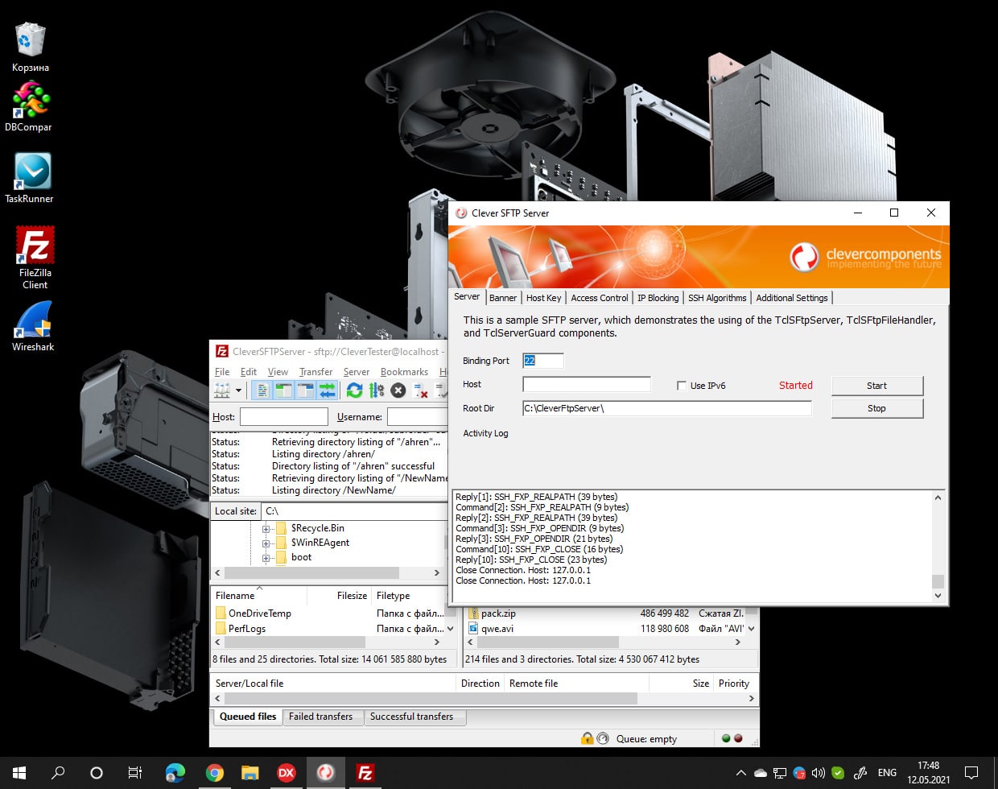
Task: Click the disconnect from server icon
Action: pyautogui.click(x=420, y=390)
